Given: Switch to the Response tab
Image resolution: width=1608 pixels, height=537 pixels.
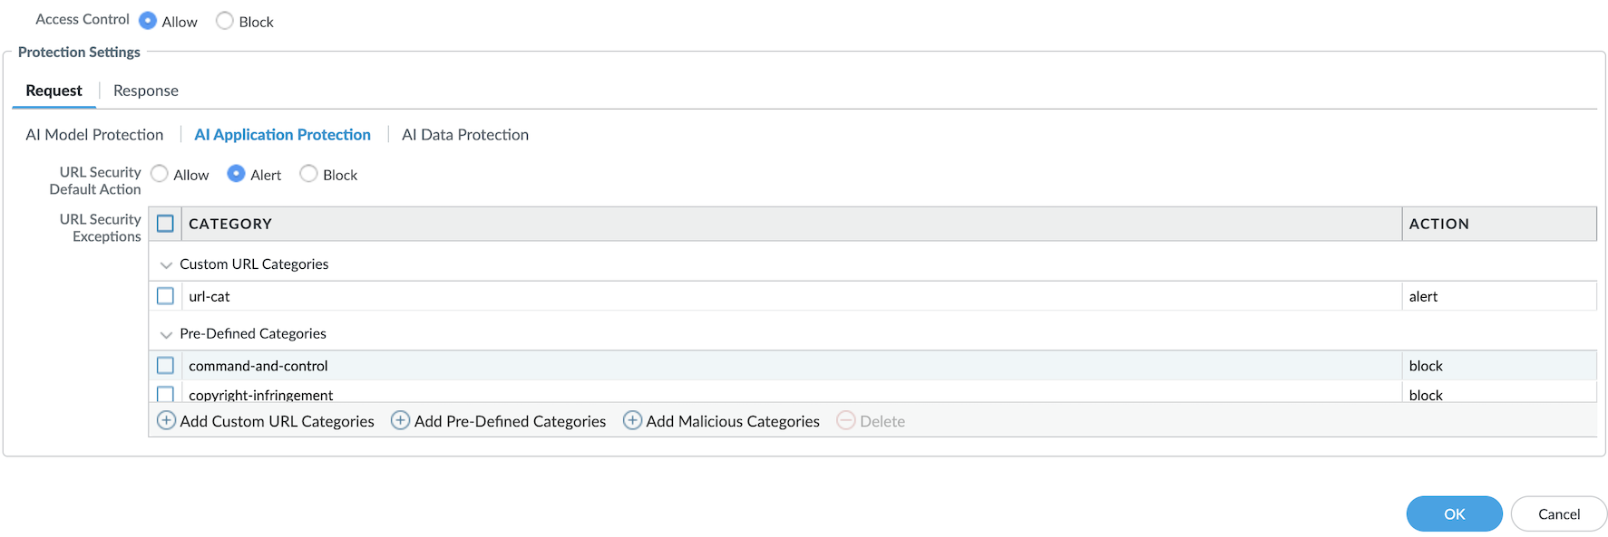Looking at the screenshot, I should click(146, 91).
